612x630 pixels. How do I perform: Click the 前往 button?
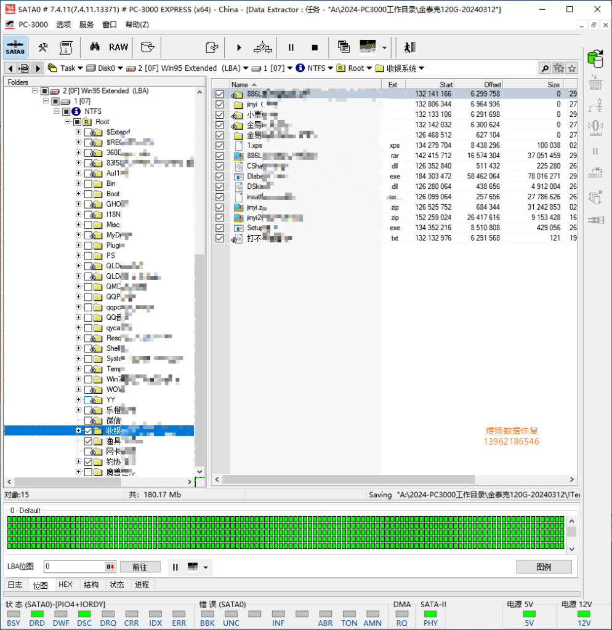140,567
